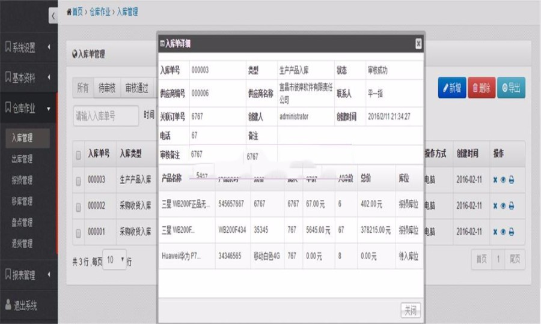Image resolution: width=541 pixels, height=324 pixels.
Task: Check the checkbox for row 00003
Action: (78, 181)
